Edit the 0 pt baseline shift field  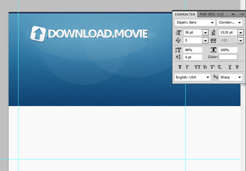click(193, 57)
